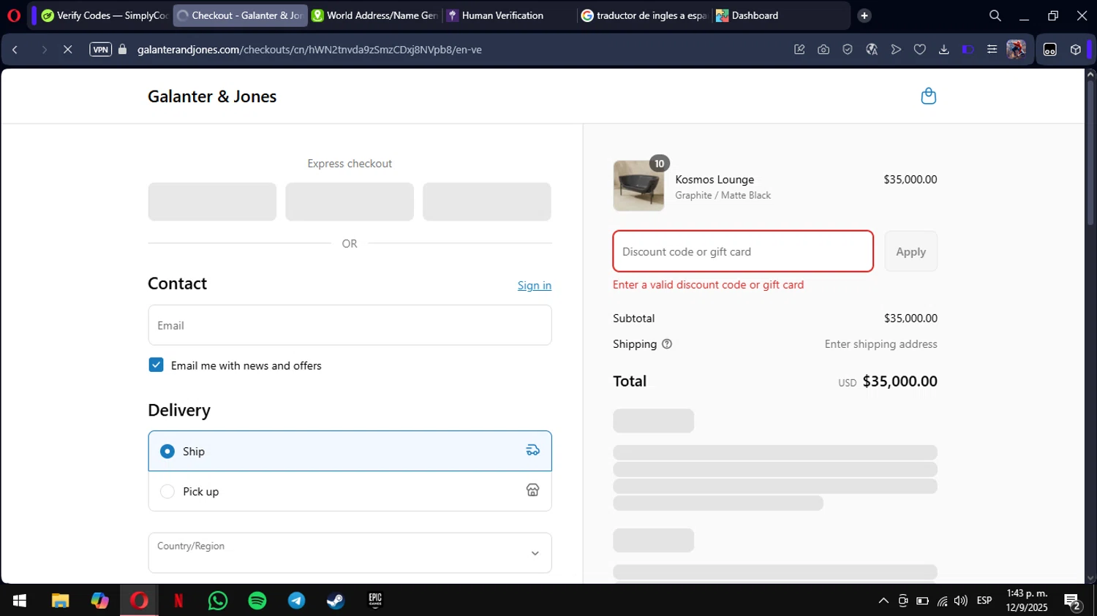This screenshot has height=616, width=1097.
Task: Toggle the VPN badge in address bar
Action: coord(100,50)
